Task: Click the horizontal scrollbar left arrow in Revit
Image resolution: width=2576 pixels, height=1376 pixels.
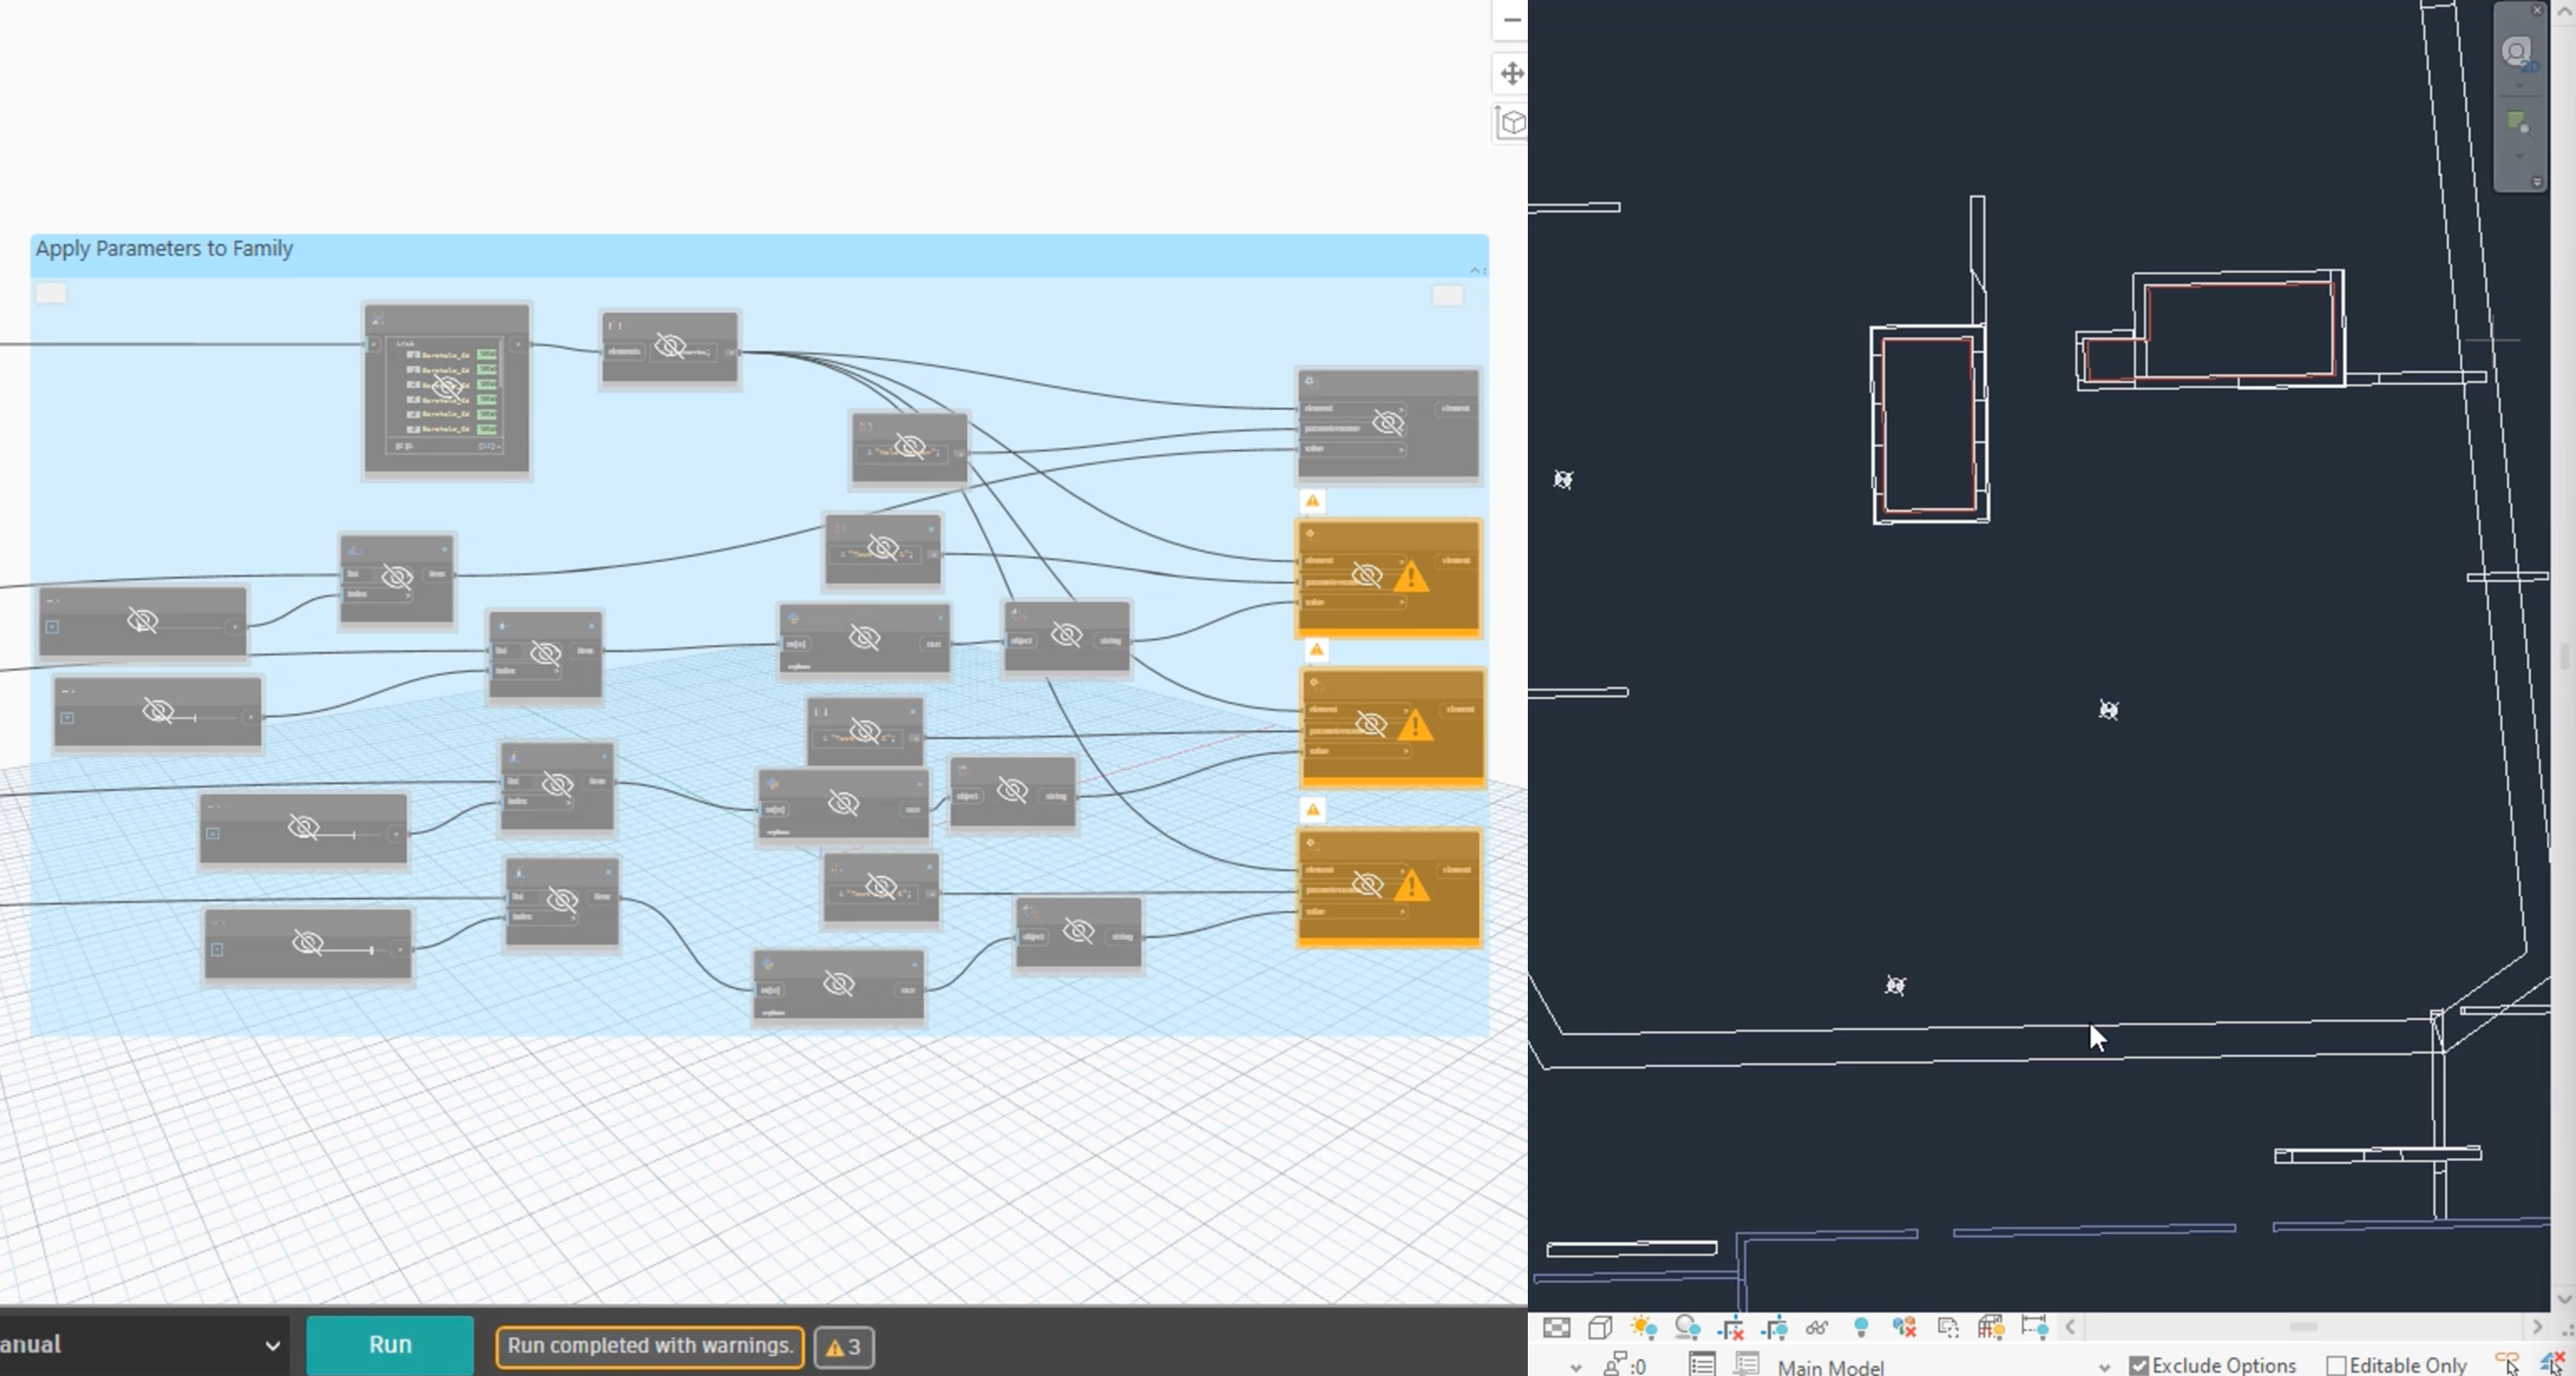Action: click(2070, 1327)
